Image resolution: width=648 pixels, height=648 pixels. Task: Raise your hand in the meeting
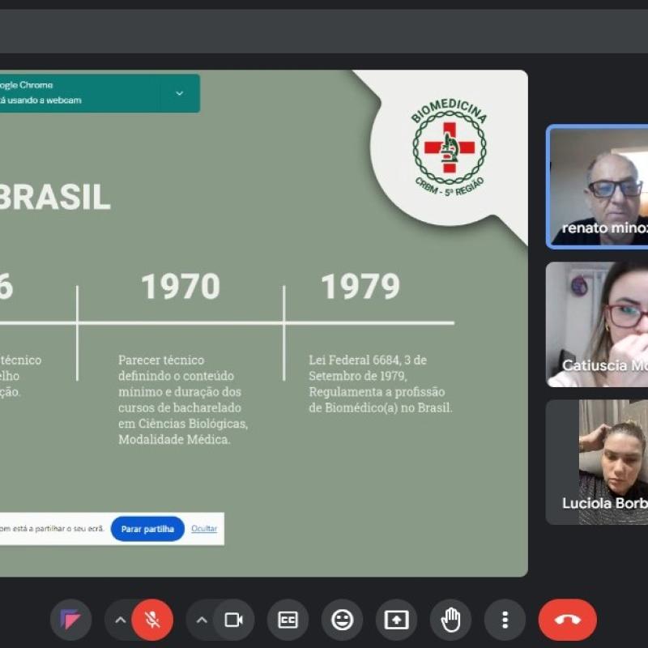[450, 620]
